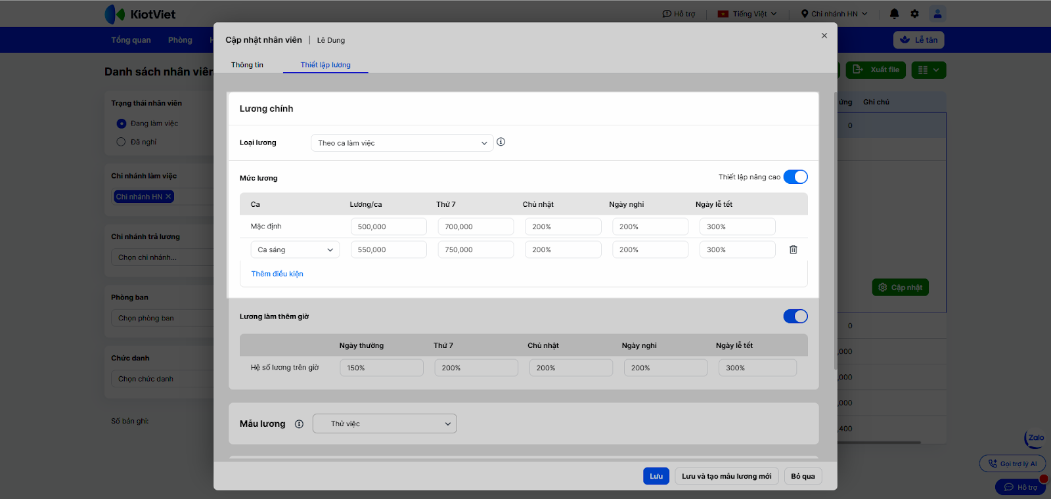The height and width of the screenshot is (499, 1051).
Task: Expand the Ca sáng shift dropdown
Action: [295, 250]
